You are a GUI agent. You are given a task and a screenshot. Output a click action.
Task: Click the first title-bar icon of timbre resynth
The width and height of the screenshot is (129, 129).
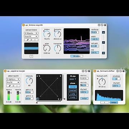click(99, 25)
